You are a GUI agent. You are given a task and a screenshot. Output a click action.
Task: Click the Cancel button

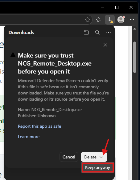pyautogui.click(x=69, y=157)
